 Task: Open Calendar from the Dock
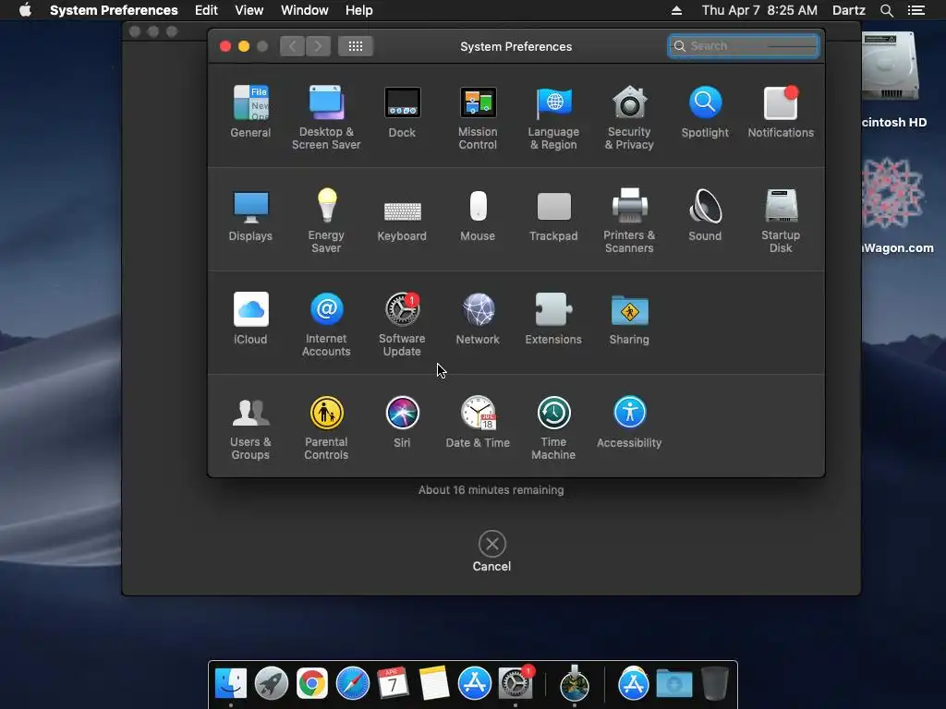[393, 684]
